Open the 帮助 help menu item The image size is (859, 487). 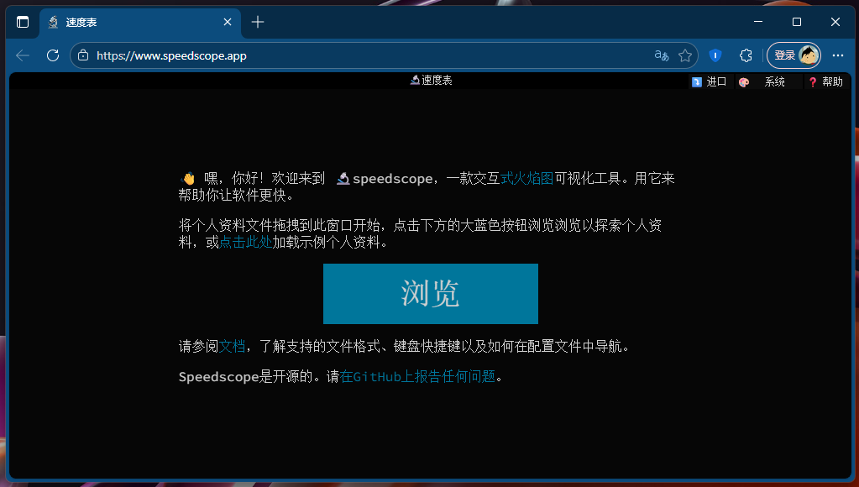point(826,81)
